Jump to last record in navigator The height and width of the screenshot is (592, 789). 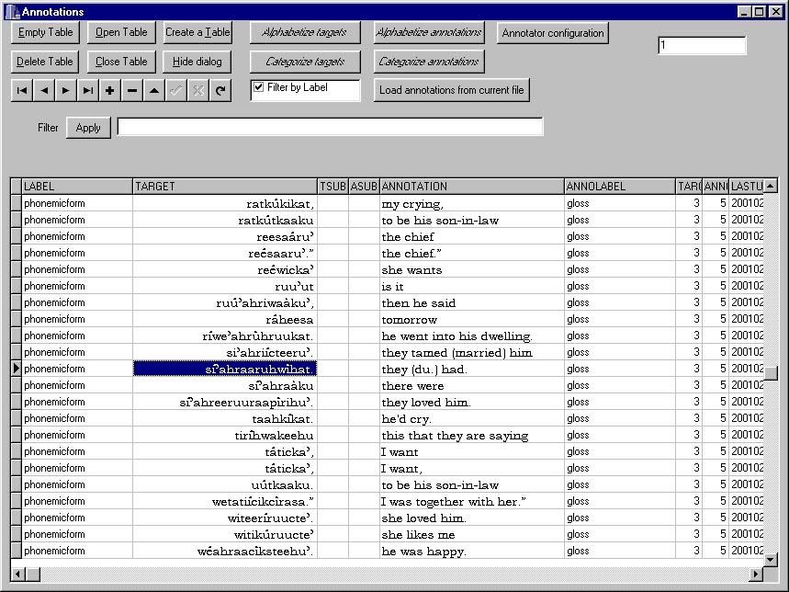click(x=88, y=90)
